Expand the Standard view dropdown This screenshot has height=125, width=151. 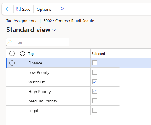pos(54,30)
